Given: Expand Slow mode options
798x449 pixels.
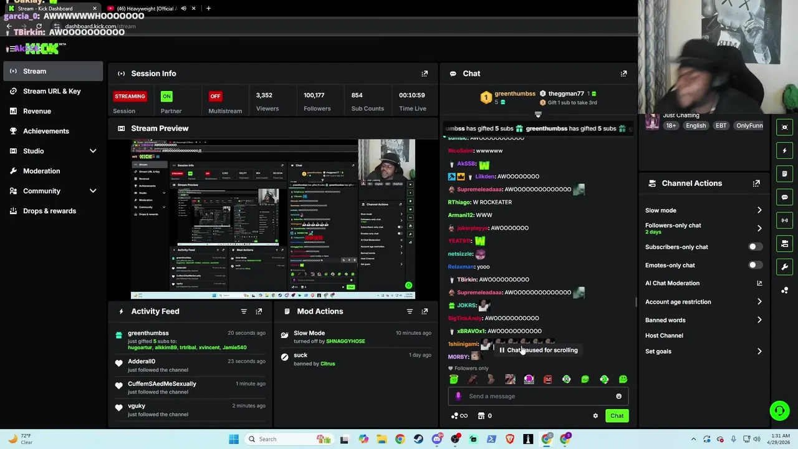Looking at the screenshot, I should [759, 210].
